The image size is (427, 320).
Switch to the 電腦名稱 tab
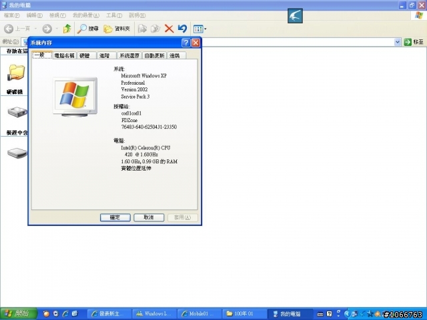click(x=65, y=55)
